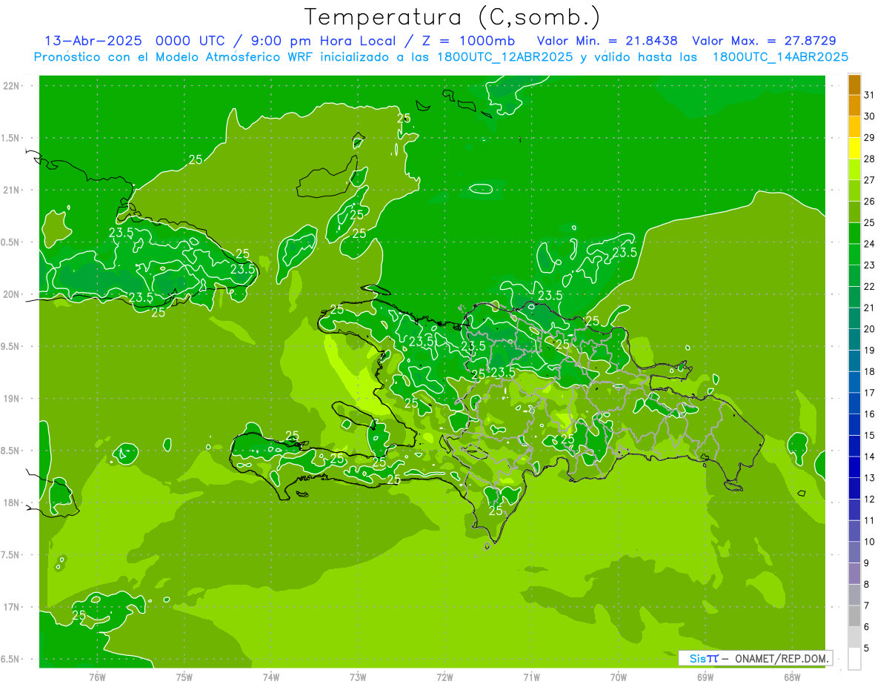Viewport: 889px width, 687px height.
Task: Click the '76W' longitude axis label
Action: coord(97,677)
